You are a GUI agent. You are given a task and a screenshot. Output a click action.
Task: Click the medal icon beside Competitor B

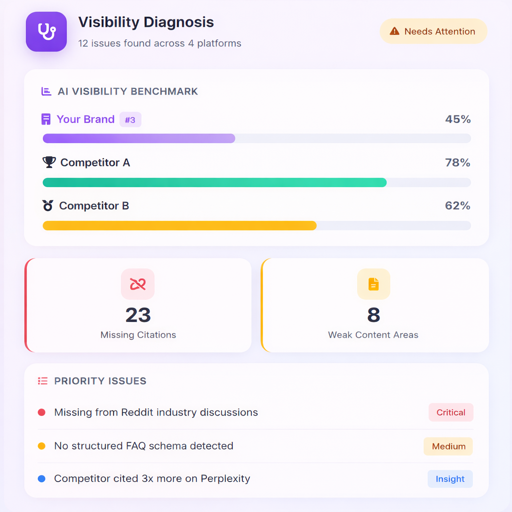48,205
